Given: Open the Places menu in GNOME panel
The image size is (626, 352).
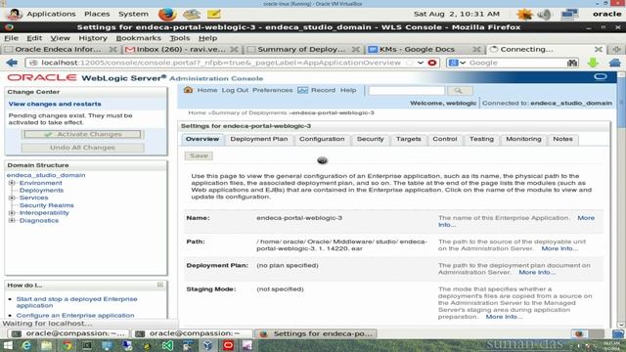Looking at the screenshot, I should (97, 14).
